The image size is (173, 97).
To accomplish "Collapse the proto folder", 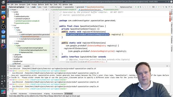I will (x=11, y=12).
